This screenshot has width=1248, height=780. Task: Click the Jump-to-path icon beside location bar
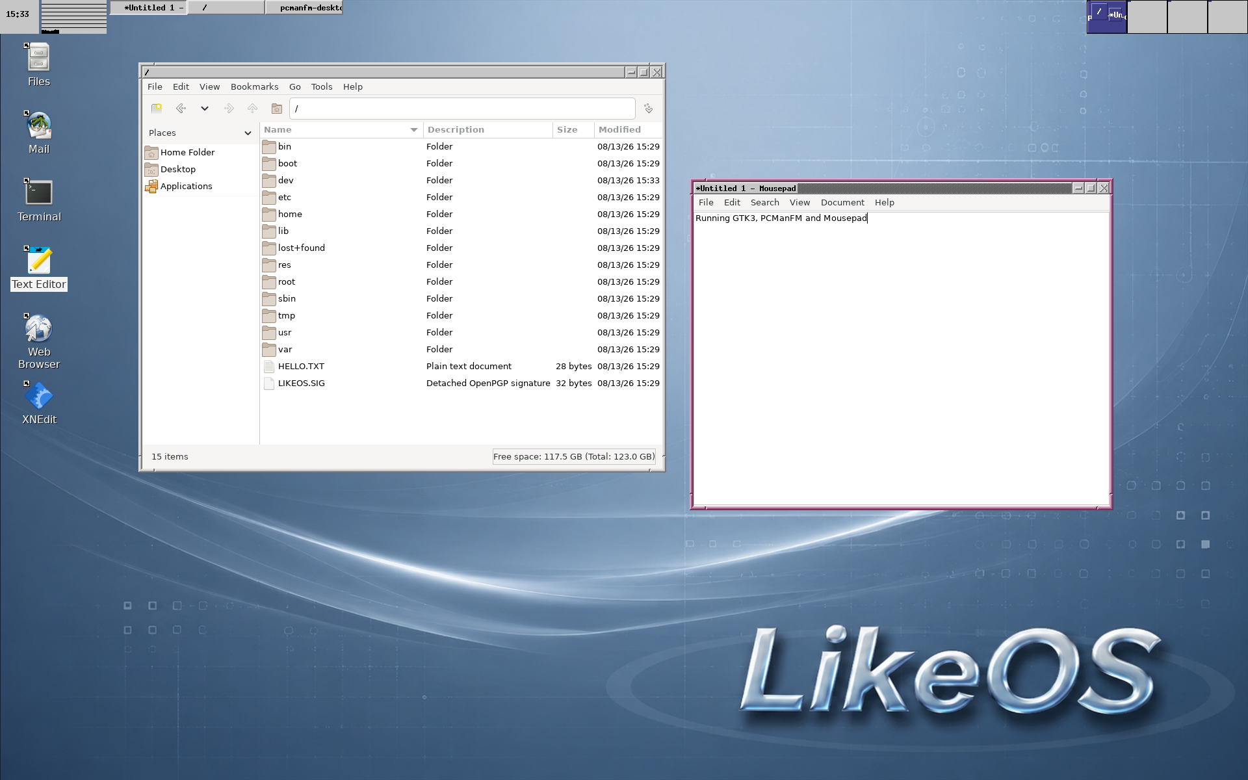coord(648,109)
